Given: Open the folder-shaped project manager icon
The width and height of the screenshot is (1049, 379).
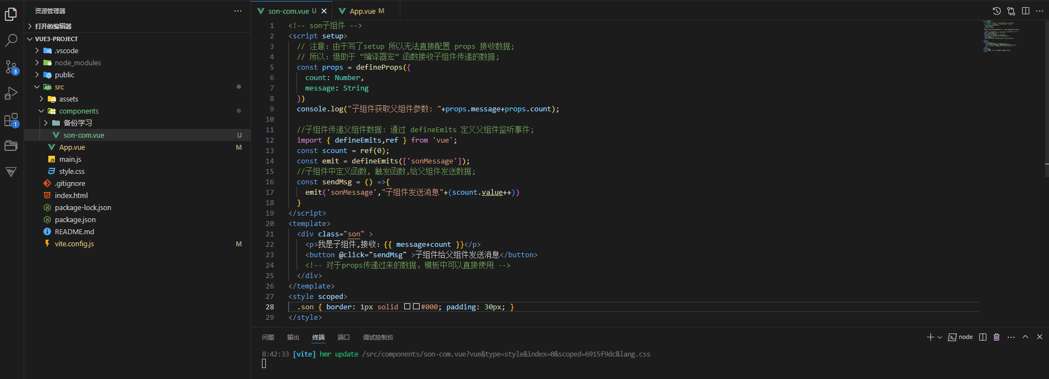Looking at the screenshot, I should 11,145.
